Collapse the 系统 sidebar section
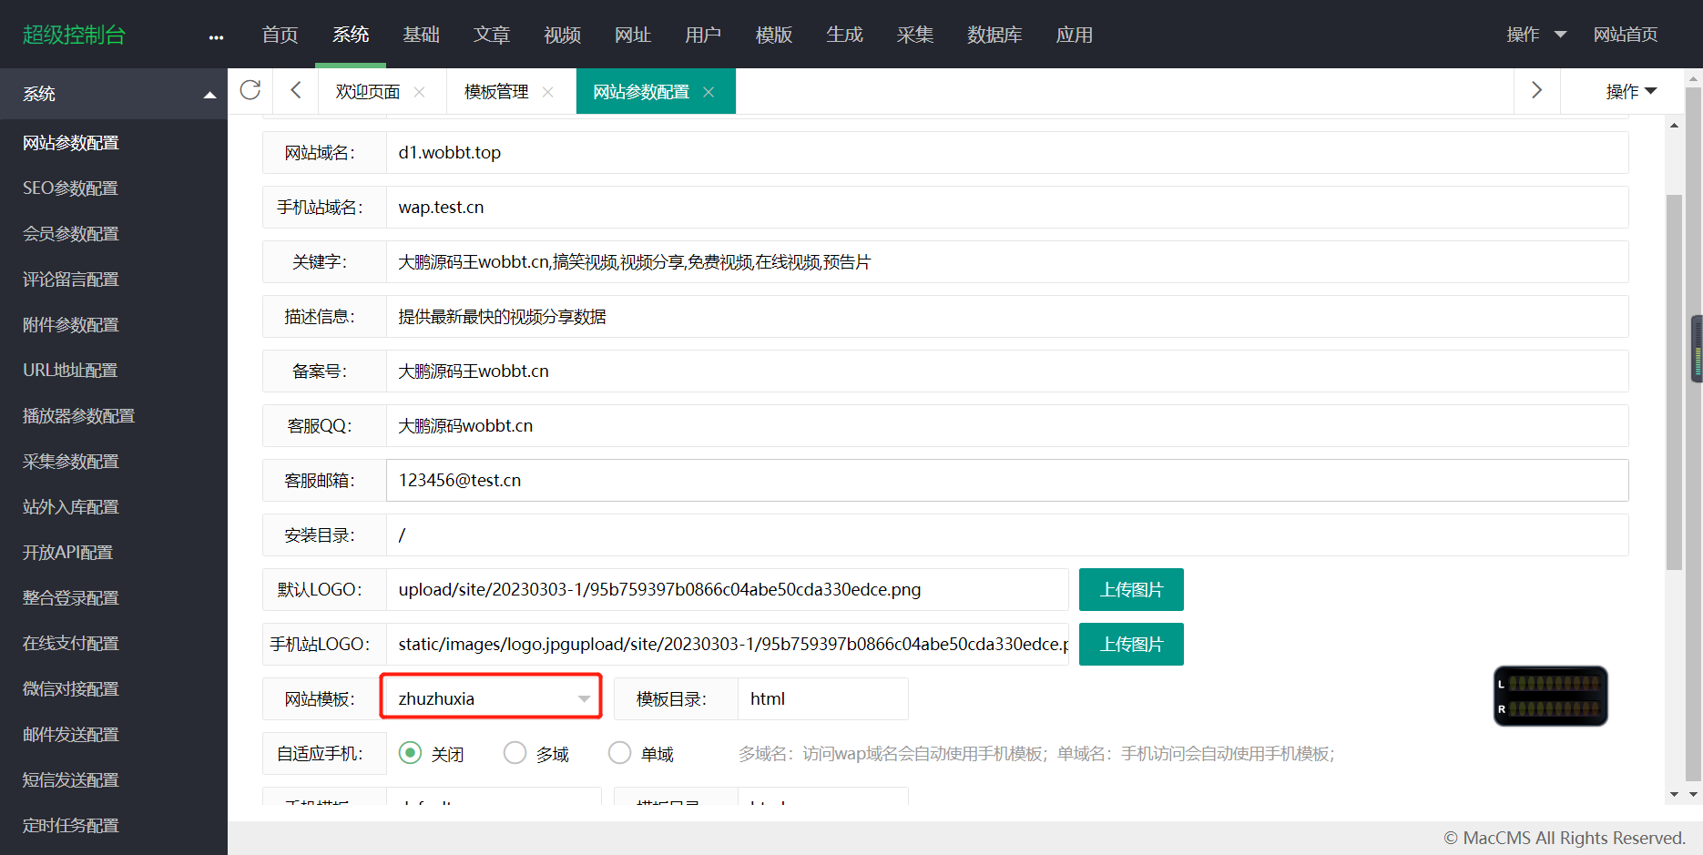This screenshot has height=855, width=1703. click(209, 93)
